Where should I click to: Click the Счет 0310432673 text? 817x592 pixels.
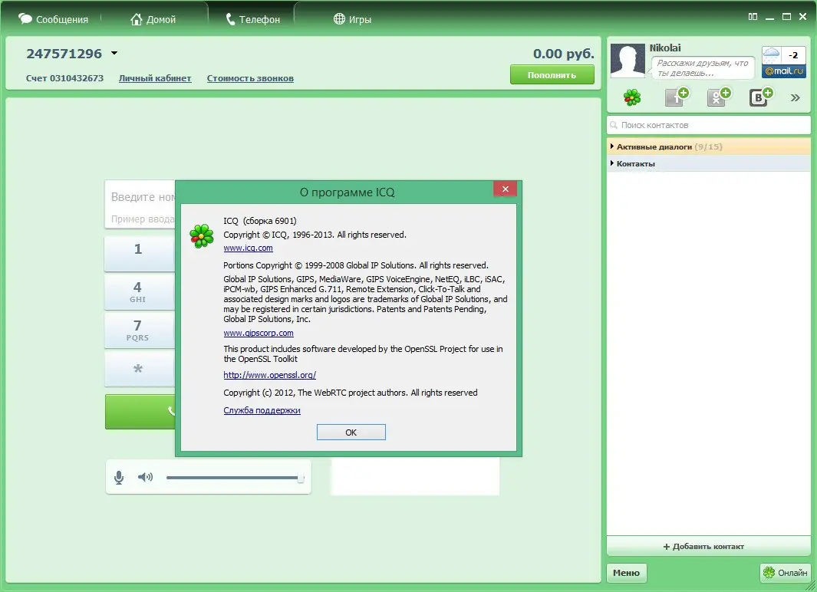[x=64, y=78]
